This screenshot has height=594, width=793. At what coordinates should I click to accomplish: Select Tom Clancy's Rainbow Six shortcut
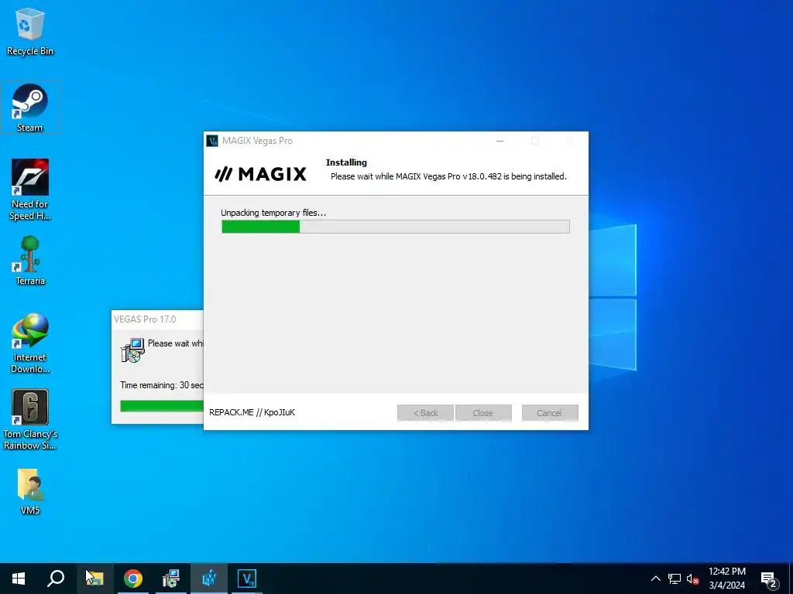(x=30, y=419)
